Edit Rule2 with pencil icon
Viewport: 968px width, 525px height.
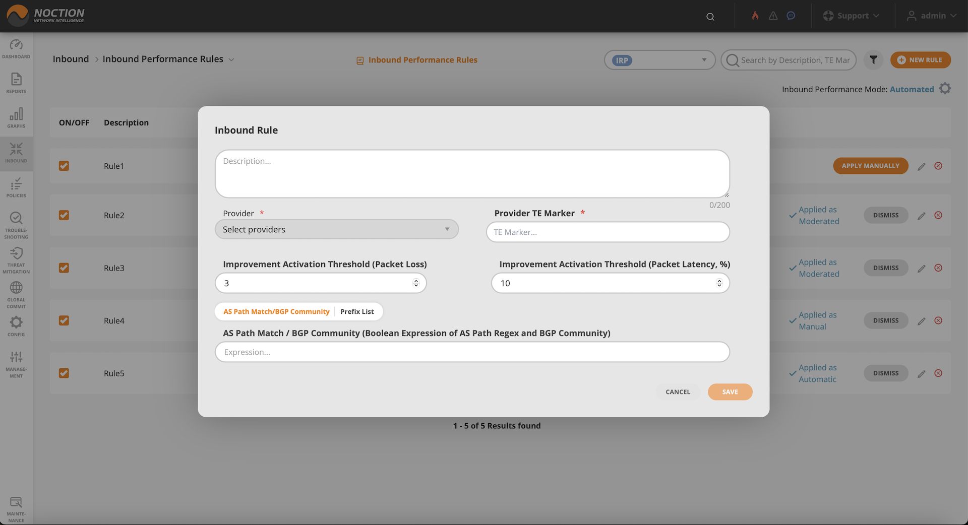click(922, 216)
